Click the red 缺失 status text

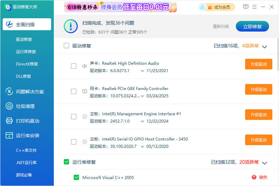coord(263,177)
